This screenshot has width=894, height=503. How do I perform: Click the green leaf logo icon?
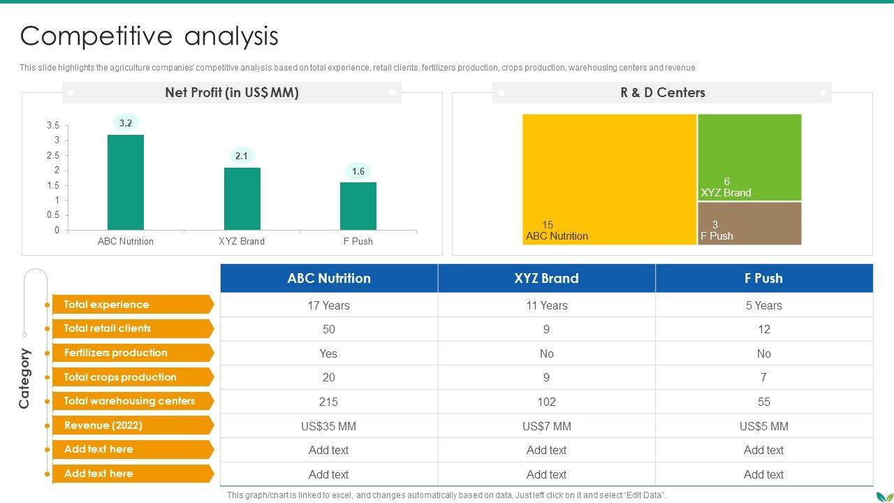(x=883, y=495)
